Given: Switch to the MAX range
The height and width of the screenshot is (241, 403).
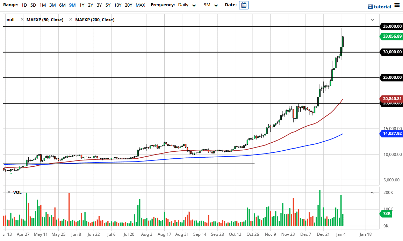Looking at the screenshot, I should (141, 5).
